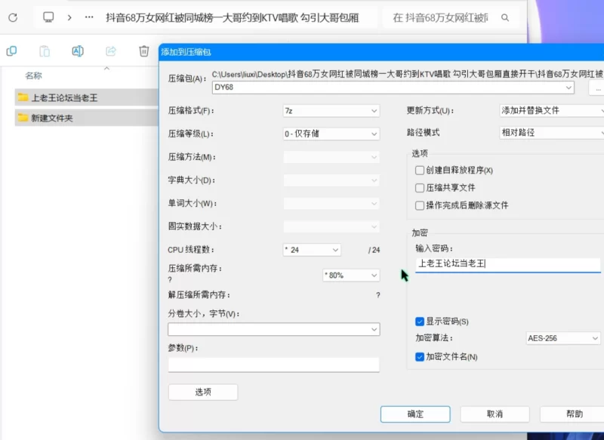Open the CPU 线程数 dropdown

coord(312,250)
